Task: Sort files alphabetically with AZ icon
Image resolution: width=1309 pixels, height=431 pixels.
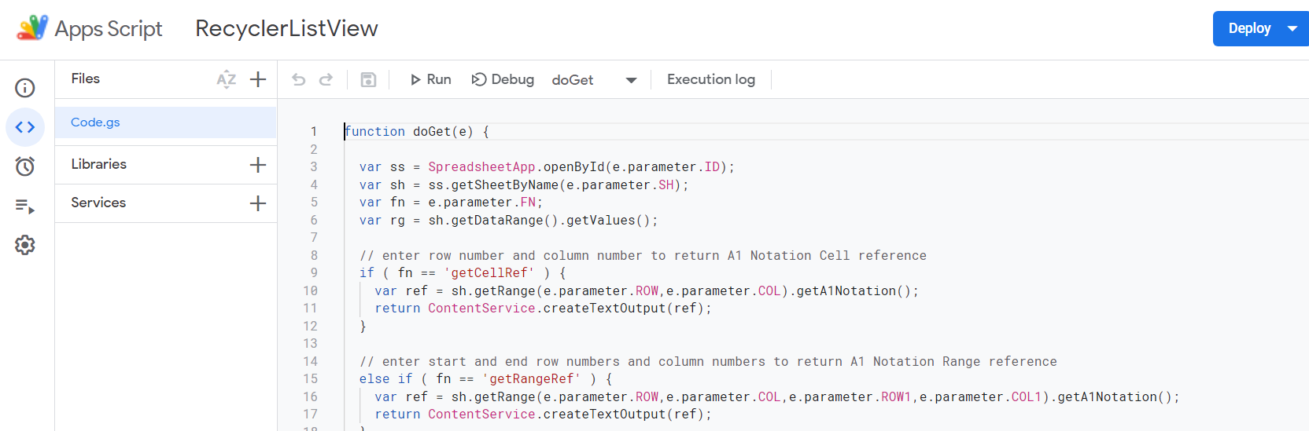Action: [227, 79]
